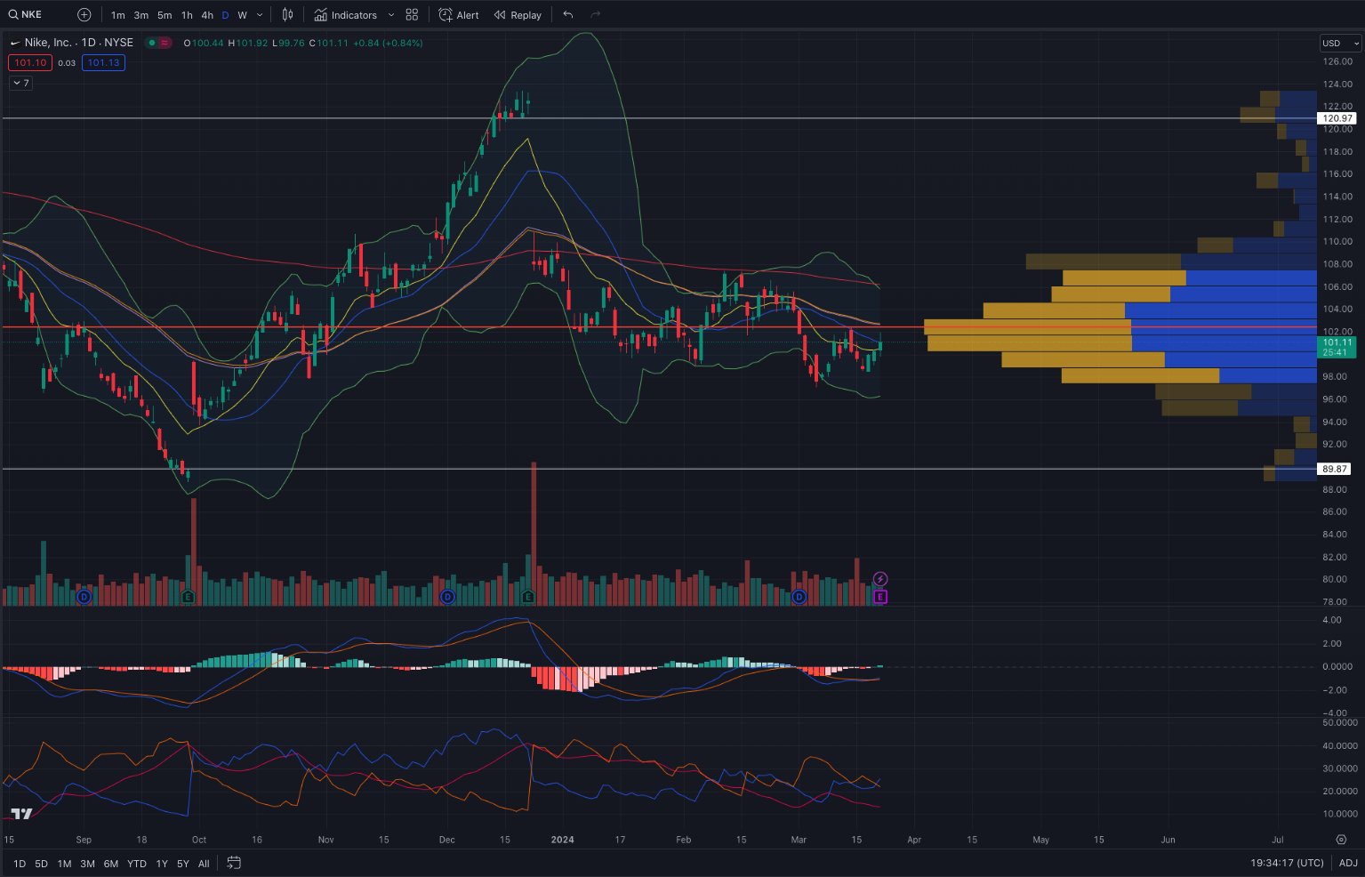Image resolution: width=1365 pixels, height=877 pixels.
Task: Click the TradingView logo on the chart
Action: click(22, 814)
